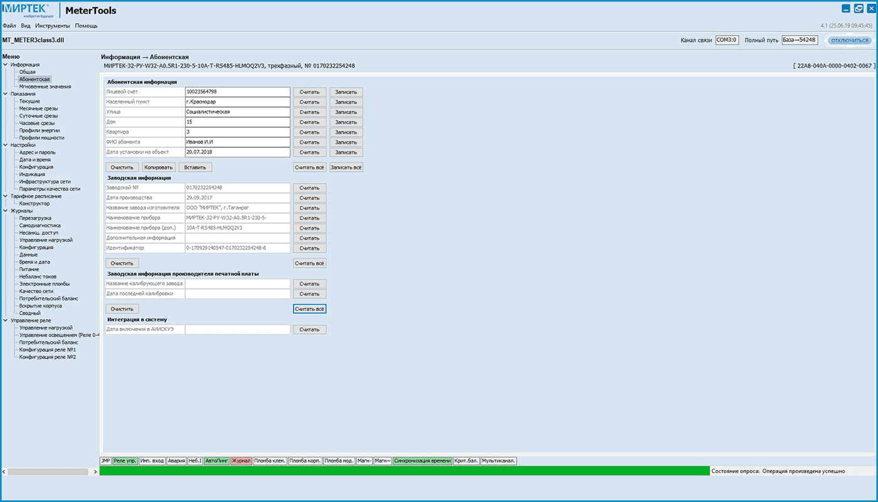Image resolution: width=878 pixels, height=502 pixels.
Task: Click Считать for Лицевой счёт row
Action: 310,92
